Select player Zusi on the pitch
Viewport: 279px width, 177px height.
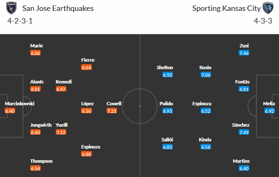244,46
